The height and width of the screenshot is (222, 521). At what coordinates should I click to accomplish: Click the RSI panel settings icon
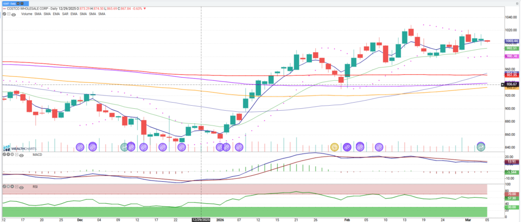pyautogui.click(x=4, y=187)
